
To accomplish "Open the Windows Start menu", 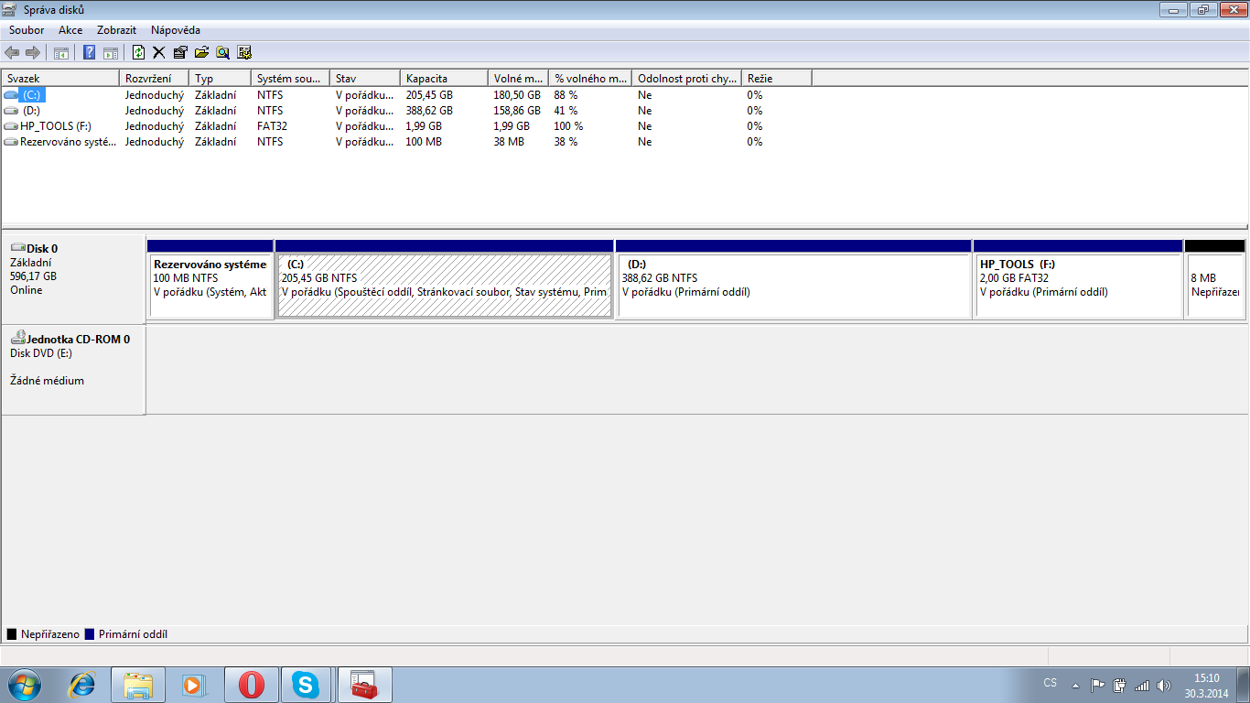I will (25, 684).
